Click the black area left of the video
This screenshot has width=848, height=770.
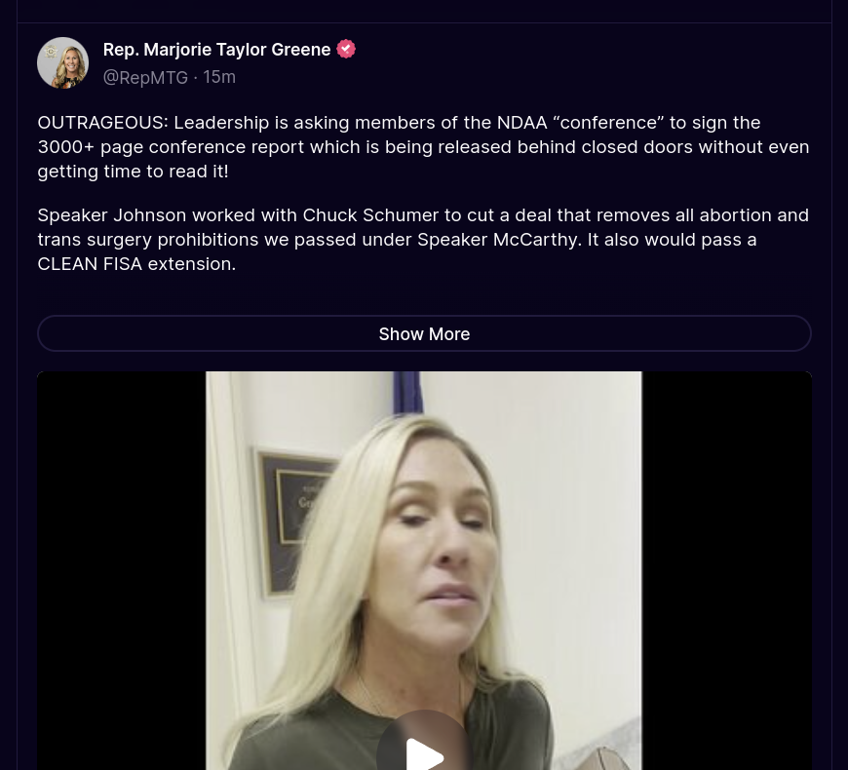tap(122, 570)
